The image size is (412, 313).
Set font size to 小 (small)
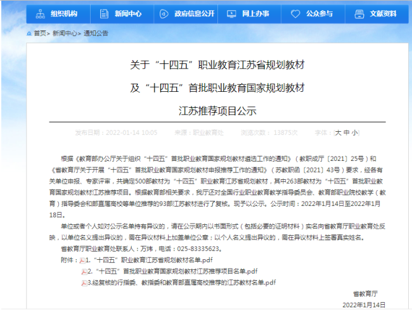coord(354,133)
